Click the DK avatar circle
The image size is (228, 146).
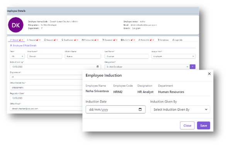pos(16,25)
